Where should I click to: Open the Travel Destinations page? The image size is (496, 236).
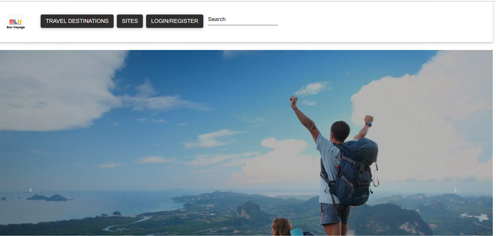tap(77, 21)
